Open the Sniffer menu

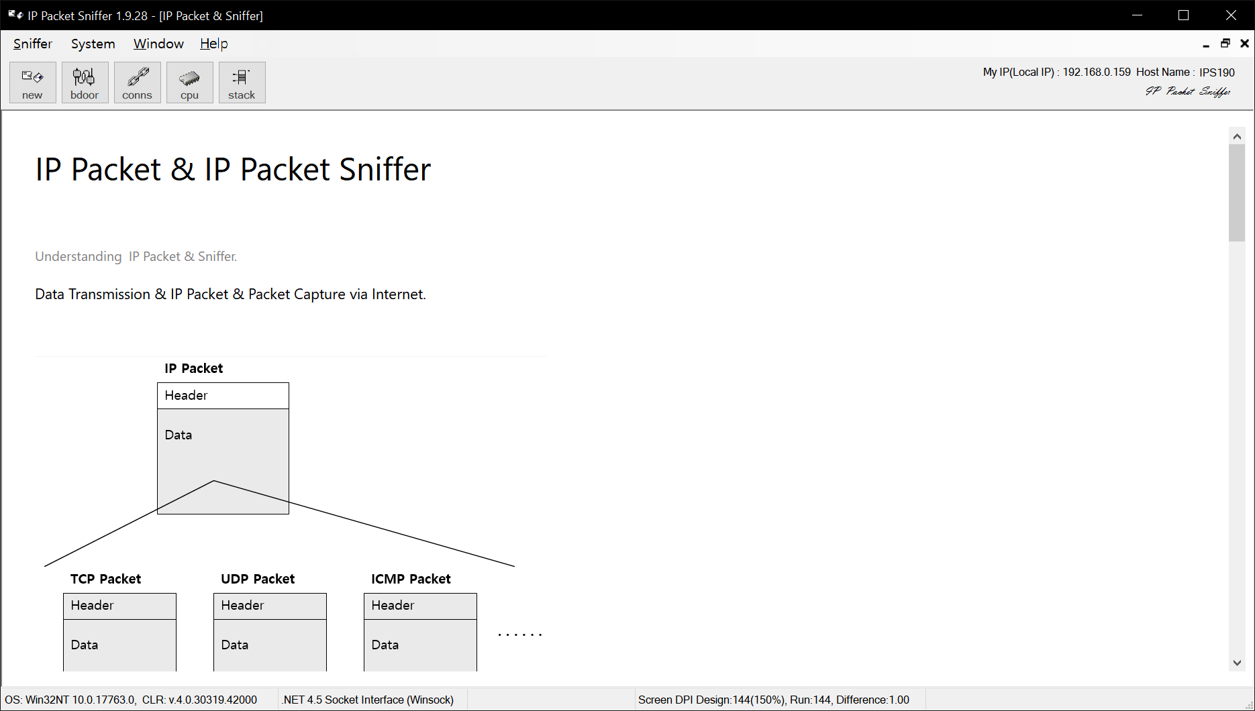click(x=32, y=44)
